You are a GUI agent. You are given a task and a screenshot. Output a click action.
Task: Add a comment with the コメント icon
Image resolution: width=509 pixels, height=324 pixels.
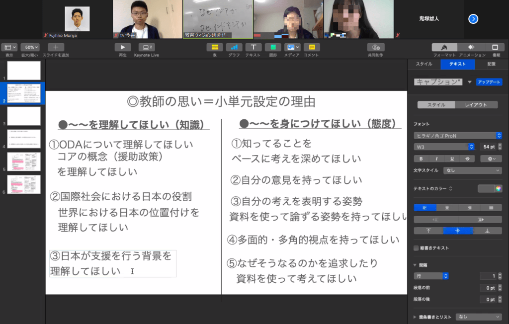(311, 47)
